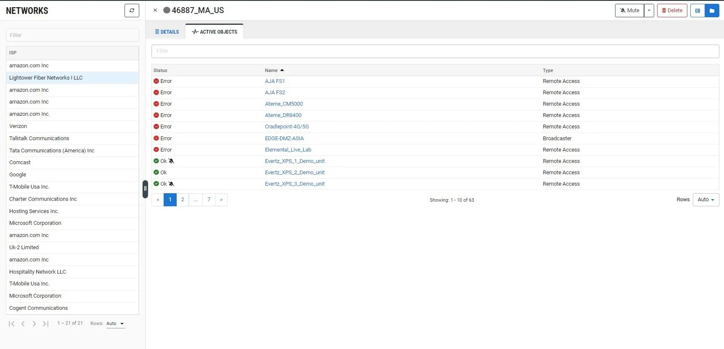Select Hospitality Network LLC row
The image size is (724, 349).
coord(72,272)
